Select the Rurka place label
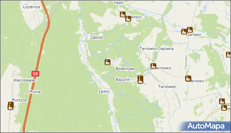Viewport: 231px width, 133px height. click(35, 92)
